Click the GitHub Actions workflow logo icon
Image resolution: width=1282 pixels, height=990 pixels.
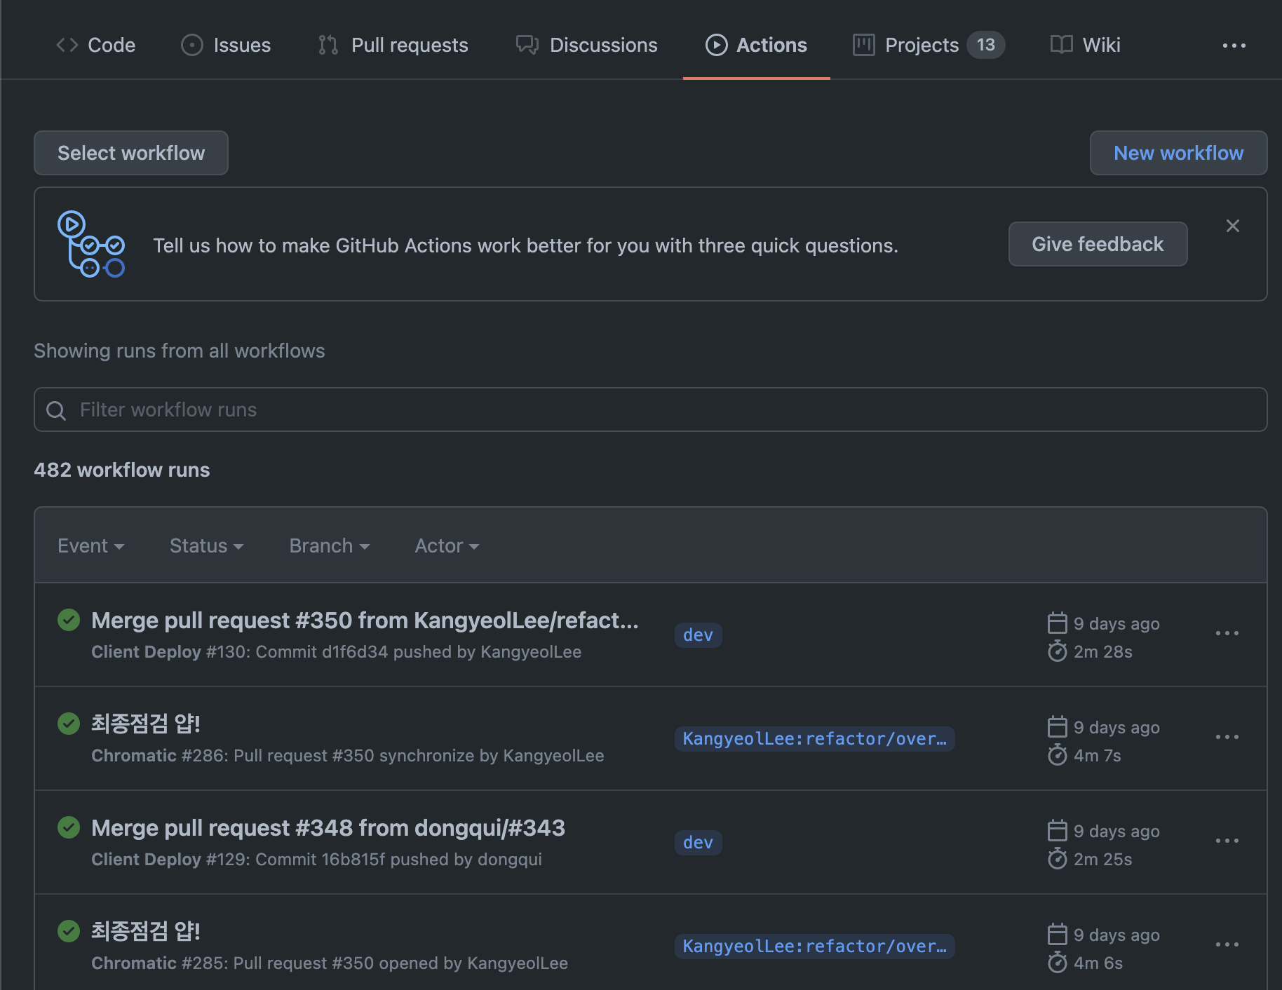click(91, 244)
